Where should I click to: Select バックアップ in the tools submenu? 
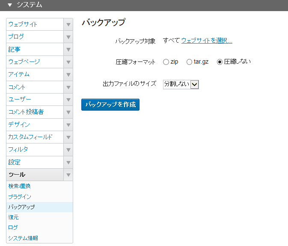pos(40,207)
